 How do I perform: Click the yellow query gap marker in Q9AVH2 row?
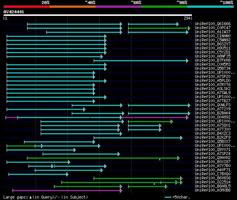pos(160,159)
